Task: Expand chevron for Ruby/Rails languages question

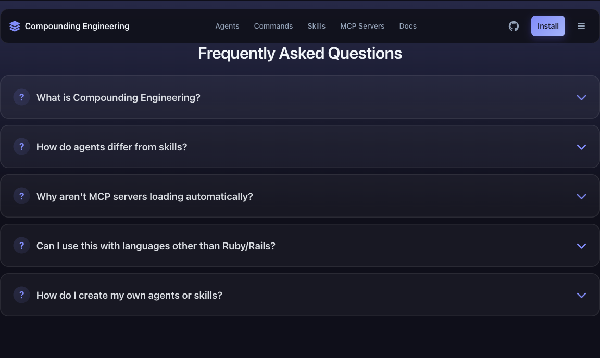Action: tap(581, 246)
